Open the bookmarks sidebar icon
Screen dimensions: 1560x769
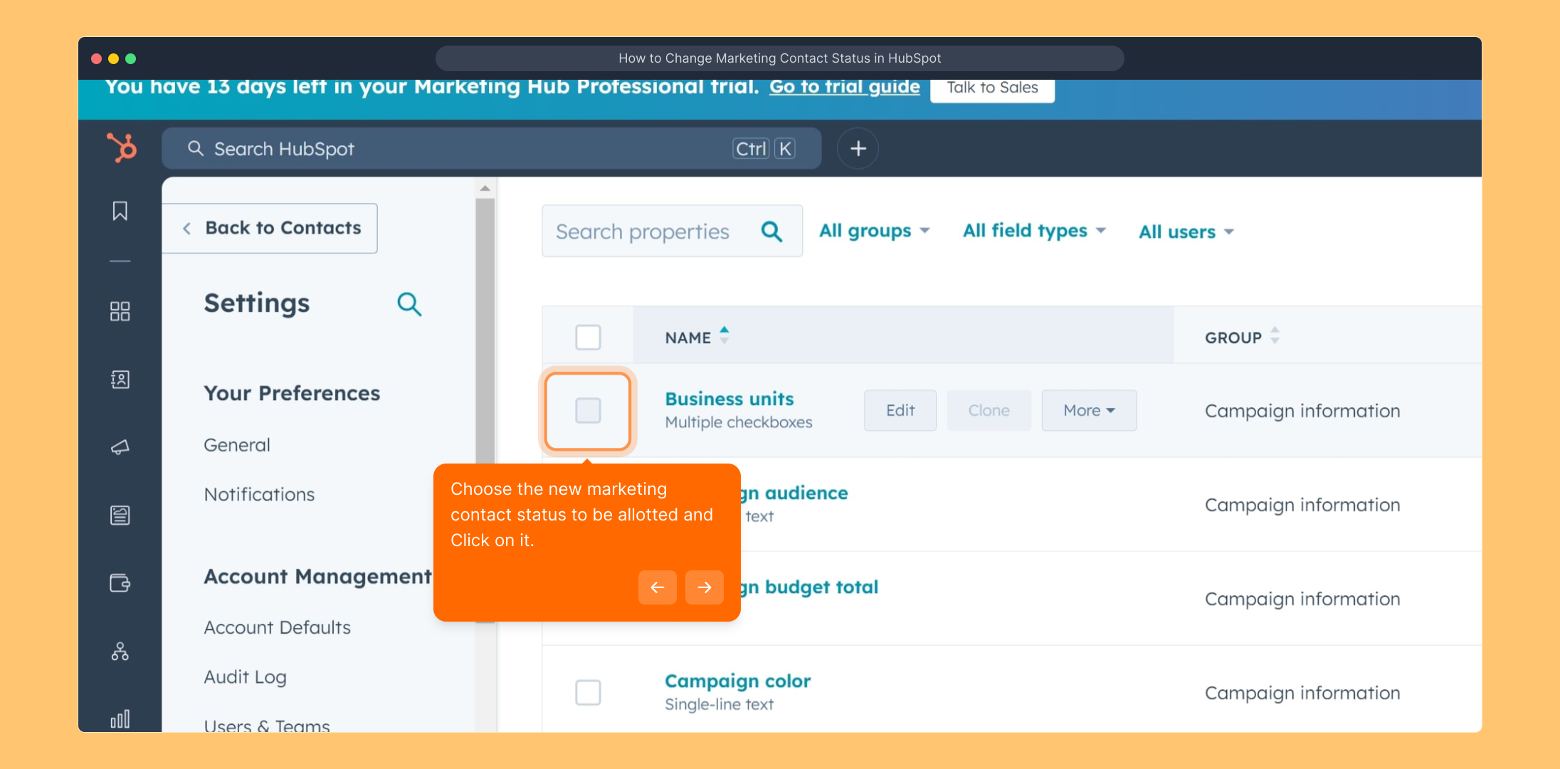tap(120, 211)
